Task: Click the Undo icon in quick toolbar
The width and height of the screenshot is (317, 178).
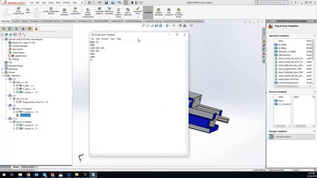Action: [x=119, y=2]
